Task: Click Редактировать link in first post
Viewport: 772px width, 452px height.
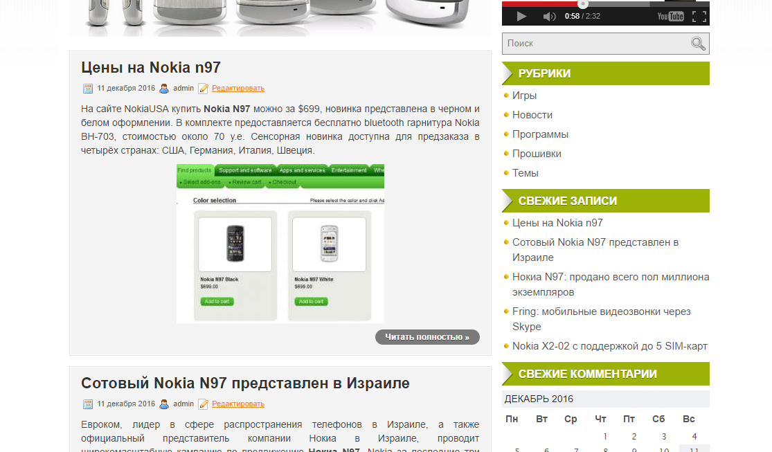Action: pyautogui.click(x=238, y=88)
